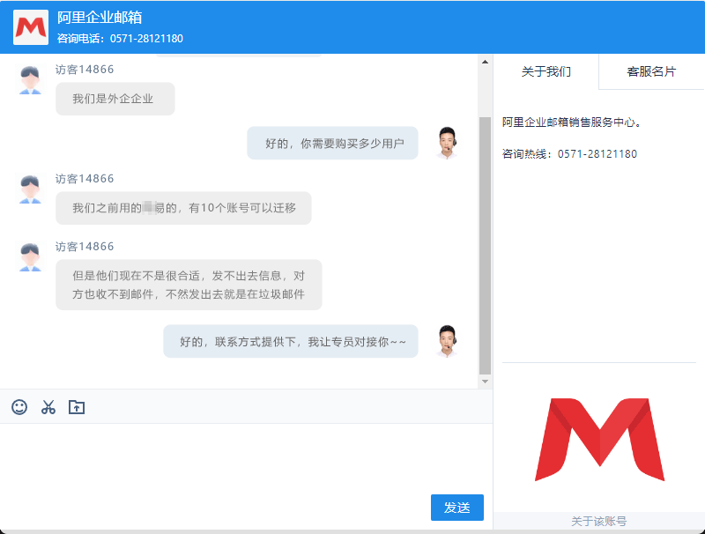
Task: Click the chat vertical scrollbar thumb
Action: (x=485, y=246)
